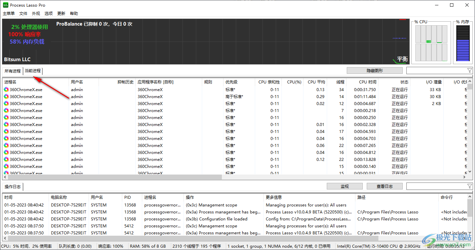
Task: Click the log panel vertical scrollbar
Action: (x=470, y=214)
